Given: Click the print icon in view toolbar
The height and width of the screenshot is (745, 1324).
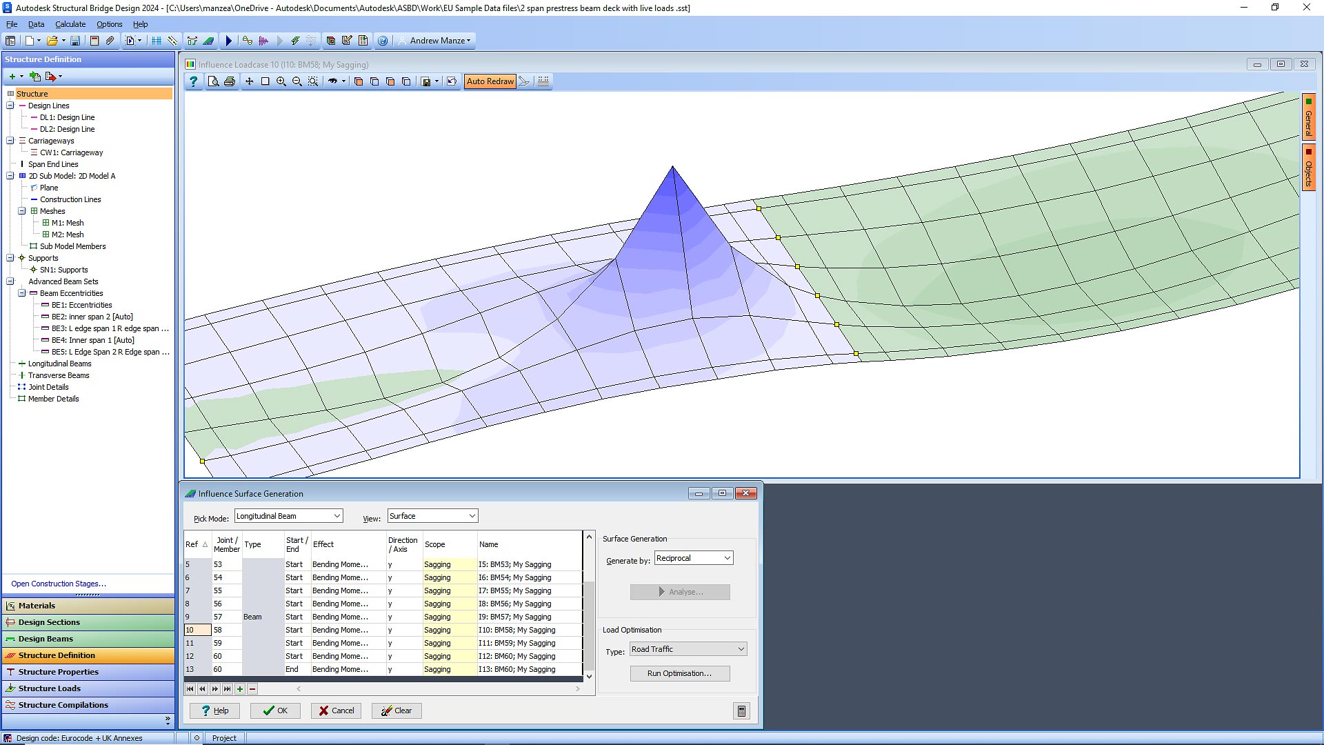Looking at the screenshot, I should (x=230, y=81).
